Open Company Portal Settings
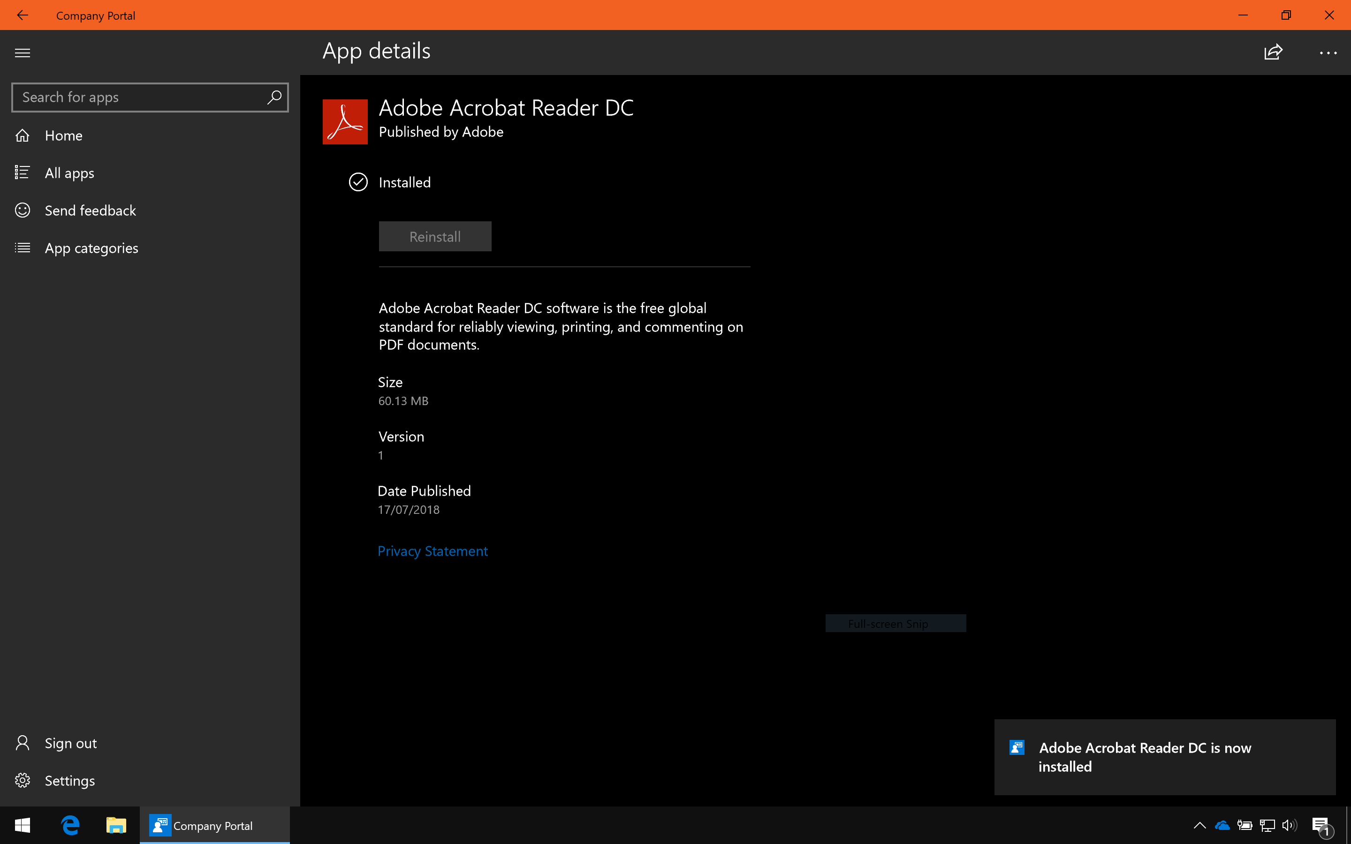The image size is (1351, 844). click(150, 780)
